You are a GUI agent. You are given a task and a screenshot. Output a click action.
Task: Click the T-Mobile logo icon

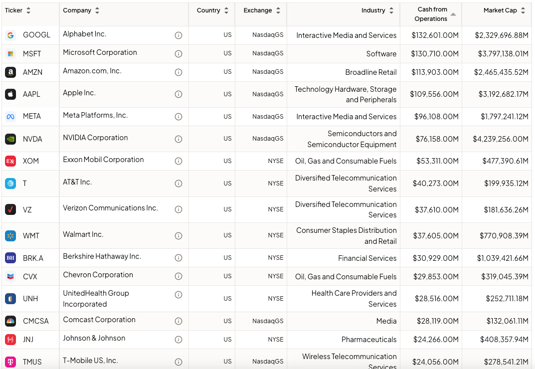[10, 362]
